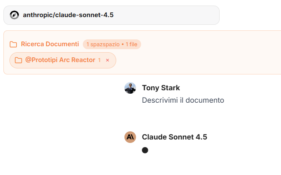Click the Tony Stark sender name
The image size is (281, 175).
click(161, 88)
